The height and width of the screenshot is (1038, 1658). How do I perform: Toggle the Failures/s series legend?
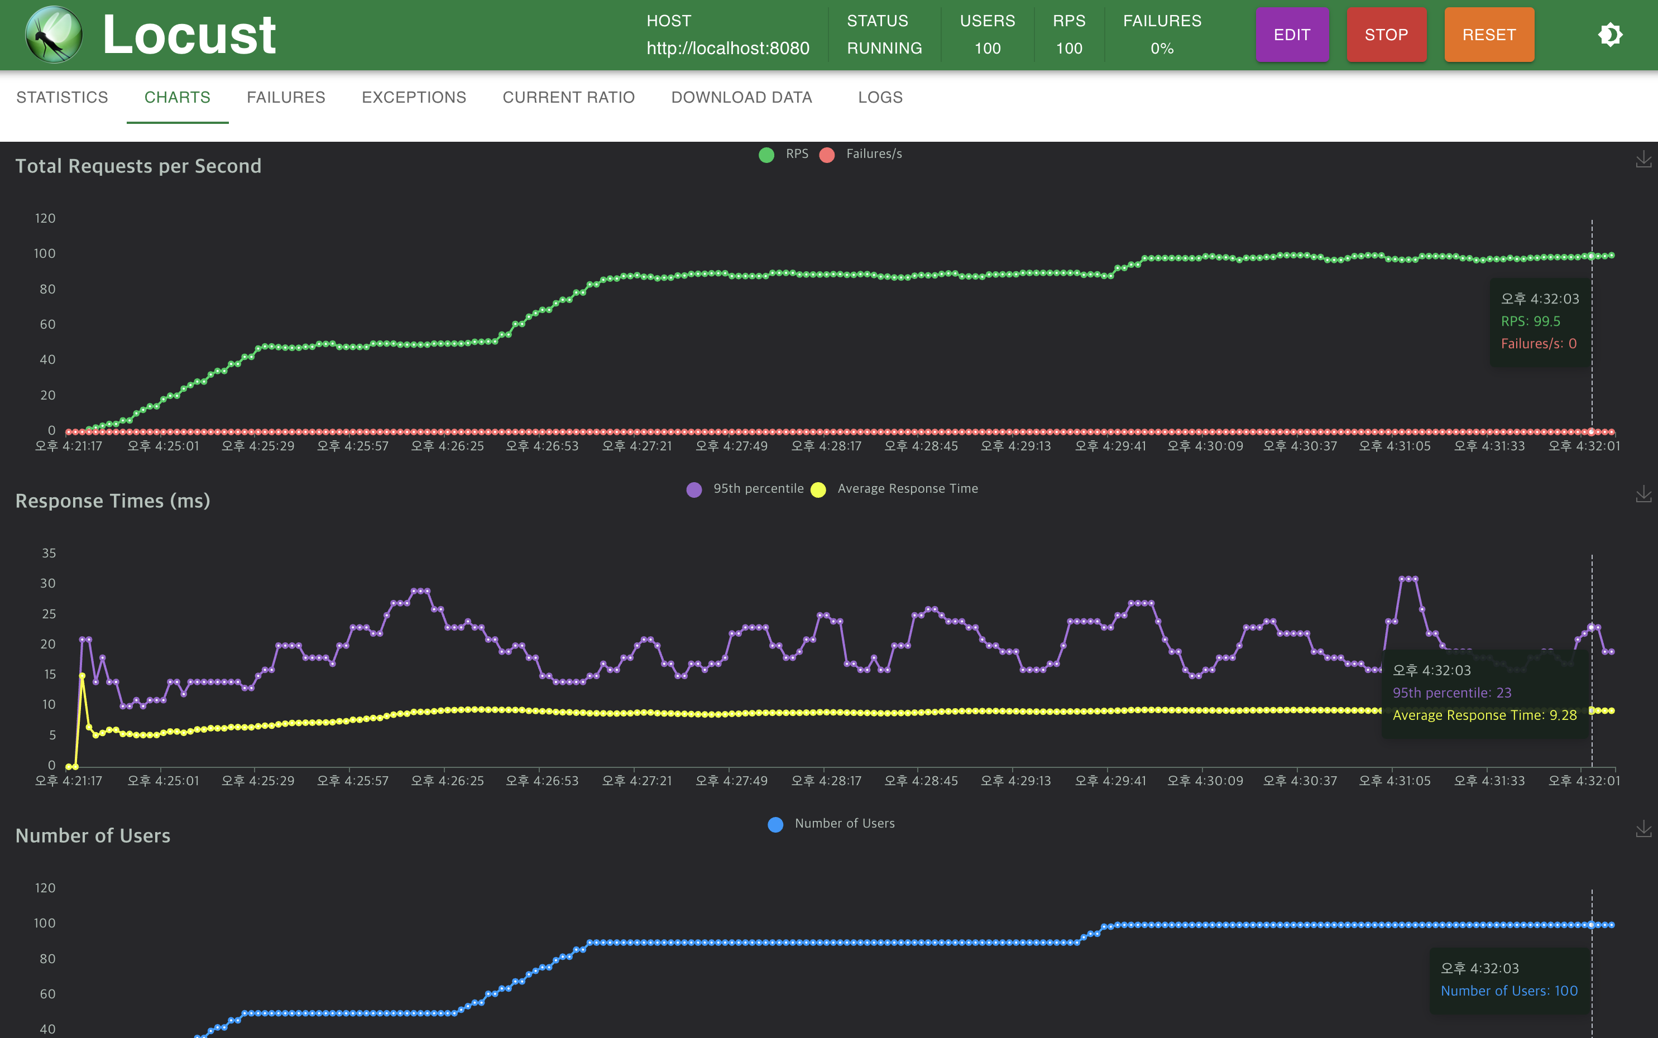861,155
